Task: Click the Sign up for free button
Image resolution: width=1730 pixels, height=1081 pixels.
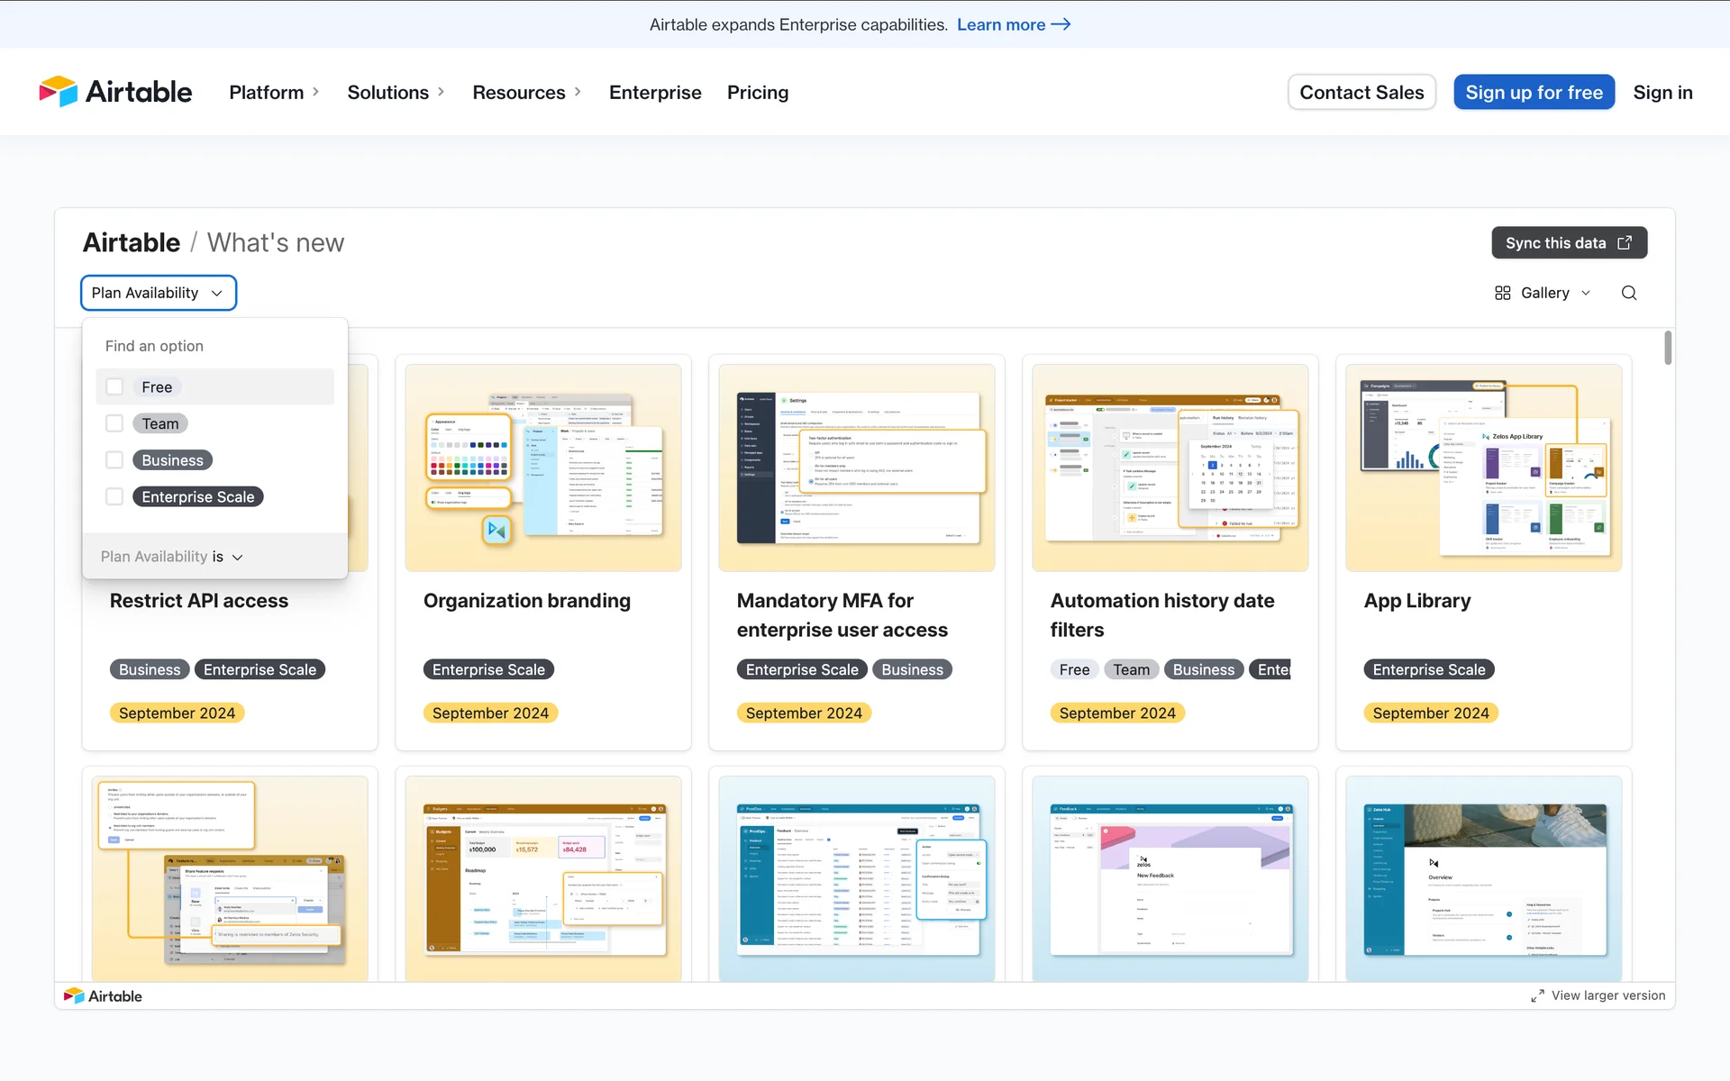Action: click(x=1534, y=92)
